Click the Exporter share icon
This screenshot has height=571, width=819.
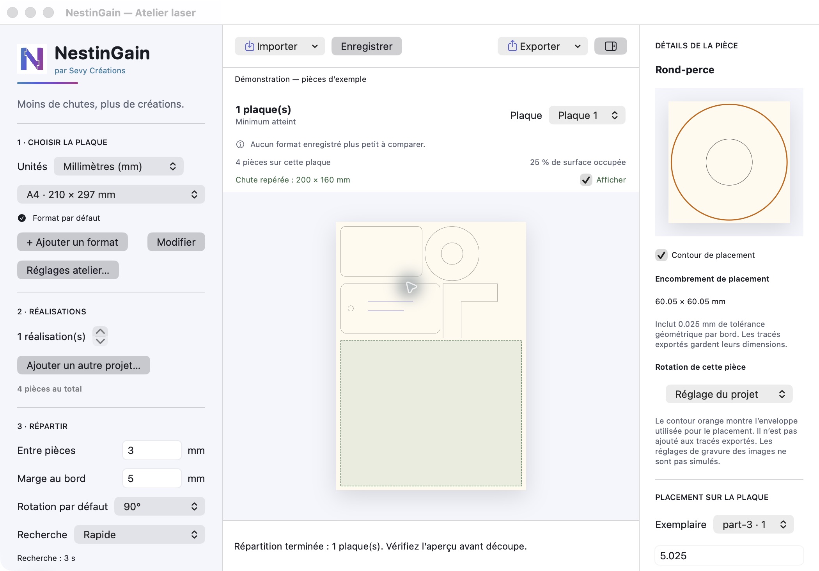[512, 46]
